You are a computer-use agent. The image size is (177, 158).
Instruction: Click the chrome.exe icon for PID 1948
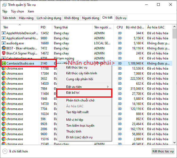pos(4,99)
